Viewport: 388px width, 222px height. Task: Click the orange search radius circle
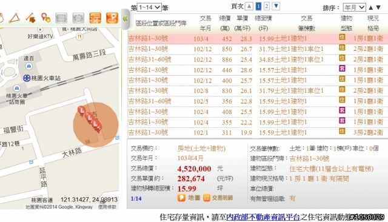(x=96, y=124)
